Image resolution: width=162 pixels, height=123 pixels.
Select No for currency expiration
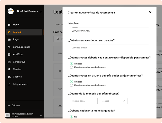pyautogui.click(x=71, y=117)
